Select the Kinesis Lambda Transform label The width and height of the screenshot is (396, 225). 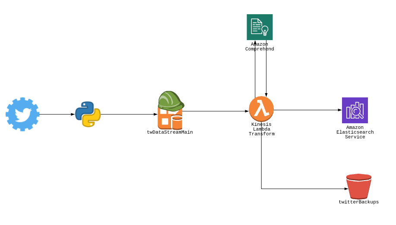262,129
